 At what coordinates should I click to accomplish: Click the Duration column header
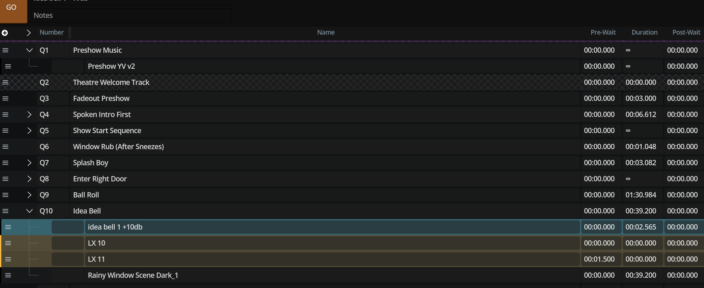644,32
